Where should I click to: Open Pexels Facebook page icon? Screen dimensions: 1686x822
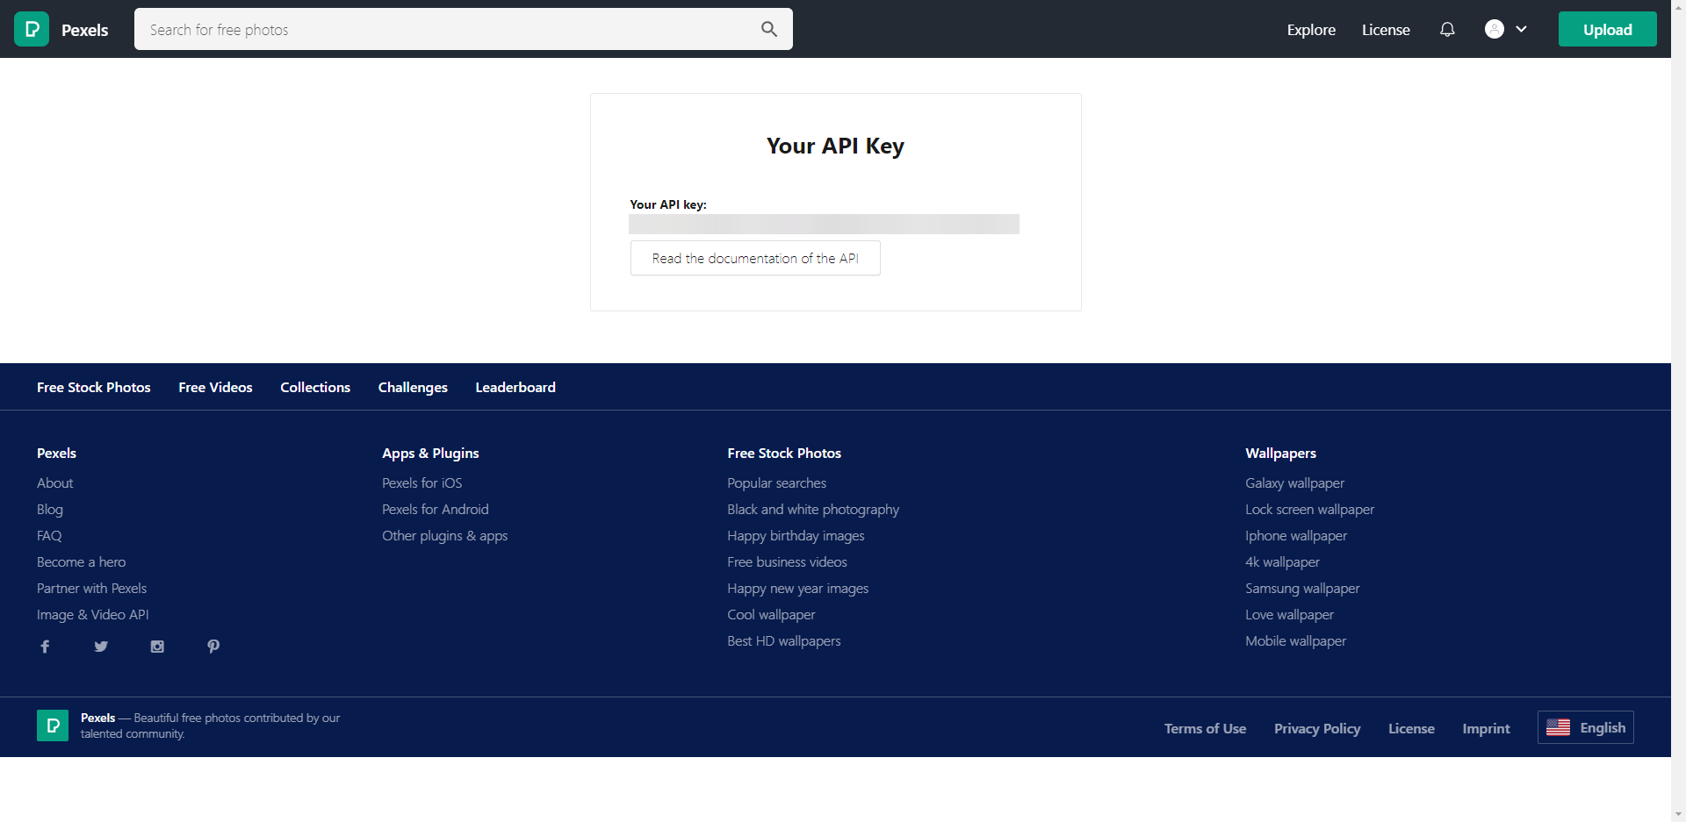point(45,647)
